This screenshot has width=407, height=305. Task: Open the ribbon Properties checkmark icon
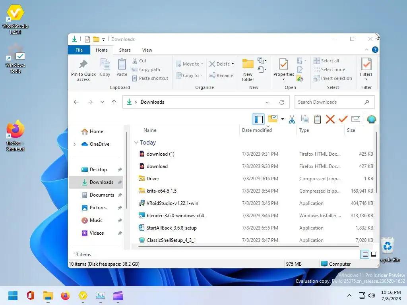click(x=283, y=64)
